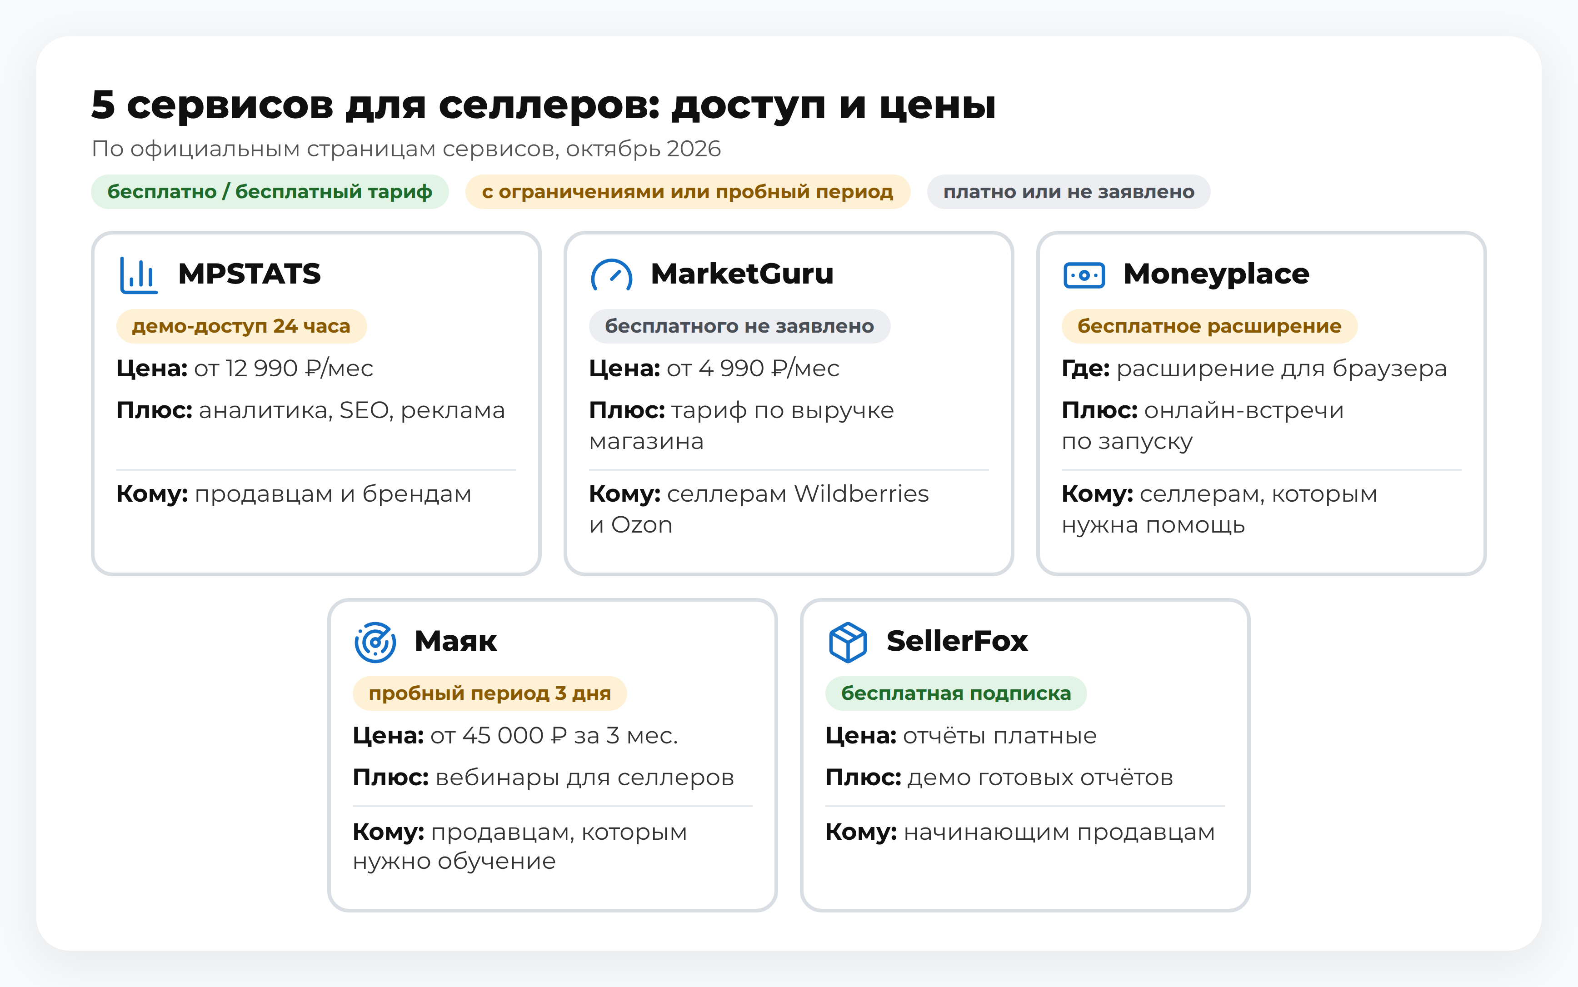Open the Moneyplace card title
The height and width of the screenshot is (987, 1578).
(1216, 275)
